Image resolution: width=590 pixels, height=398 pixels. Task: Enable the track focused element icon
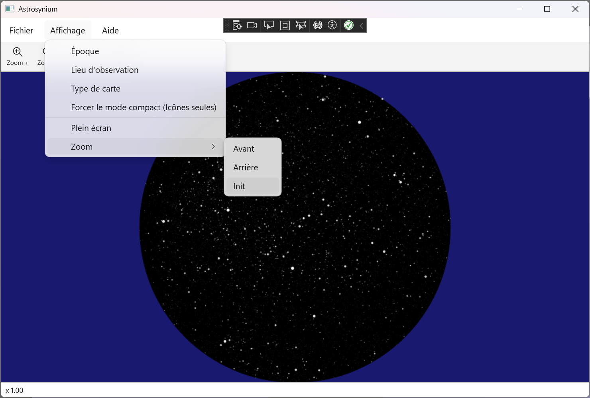pos(301,25)
